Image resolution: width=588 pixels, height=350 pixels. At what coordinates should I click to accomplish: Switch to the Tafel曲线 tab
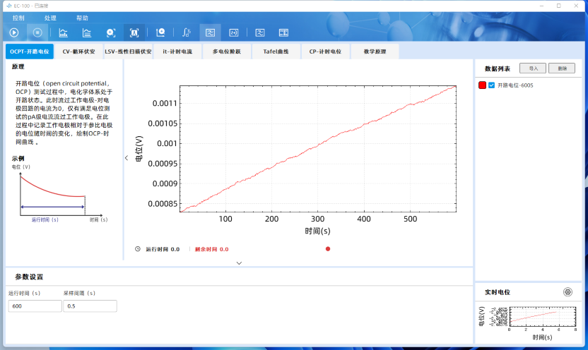pos(276,52)
